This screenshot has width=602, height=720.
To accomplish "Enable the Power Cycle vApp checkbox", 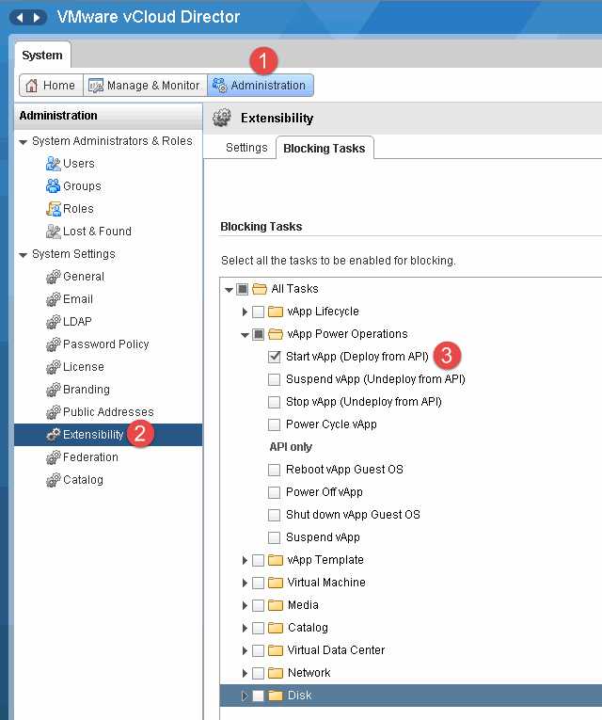I will tap(274, 424).
